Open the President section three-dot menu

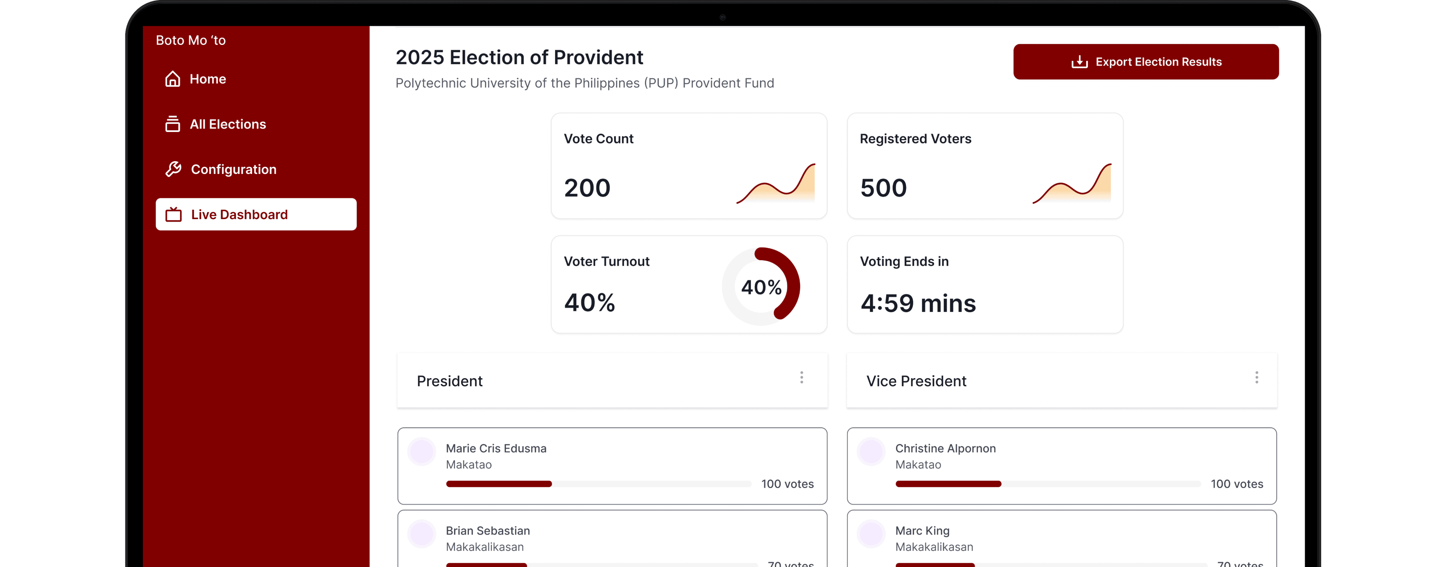click(x=802, y=378)
